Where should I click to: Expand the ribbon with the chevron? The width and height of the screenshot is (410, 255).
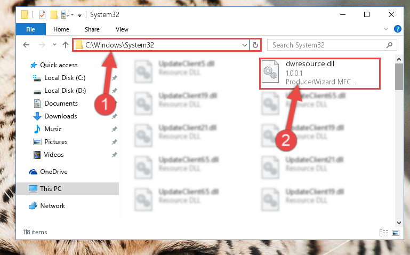click(385, 29)
